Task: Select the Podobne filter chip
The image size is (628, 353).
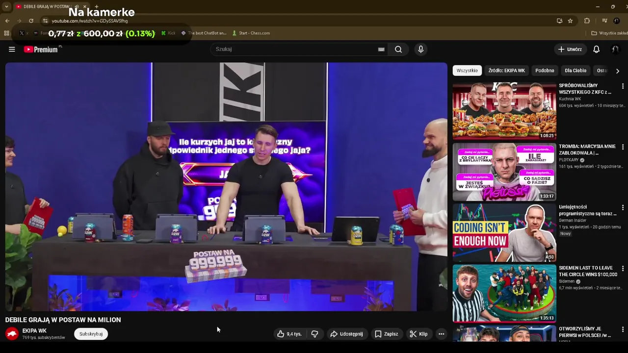Action: (545, 71)
